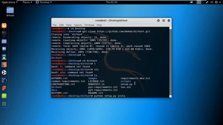Click AUTHORS.rst in listing

pos(60,78)
